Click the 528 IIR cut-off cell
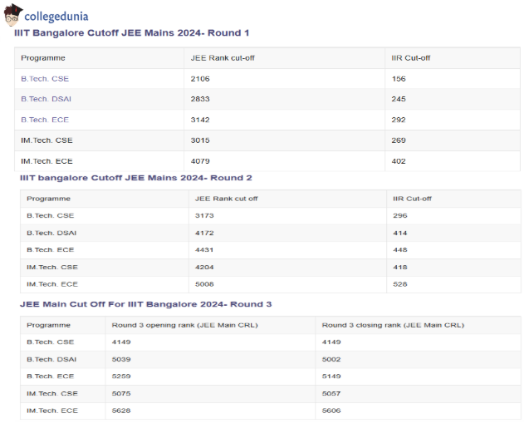529x428 pixels. point(399,284)
